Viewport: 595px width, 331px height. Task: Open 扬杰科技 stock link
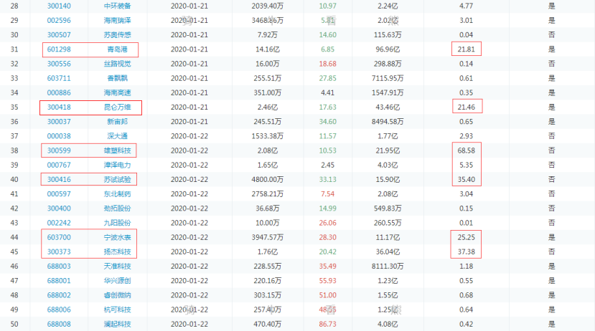pos(117,251)
